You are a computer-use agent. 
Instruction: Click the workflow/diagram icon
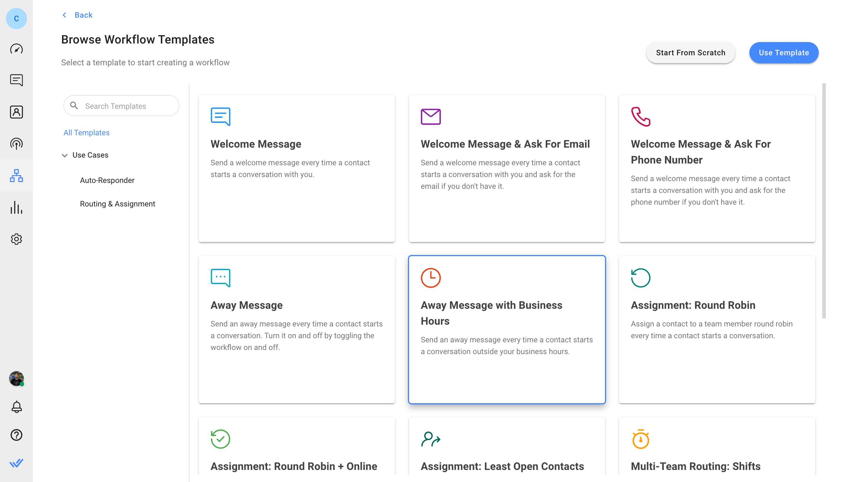16,176
